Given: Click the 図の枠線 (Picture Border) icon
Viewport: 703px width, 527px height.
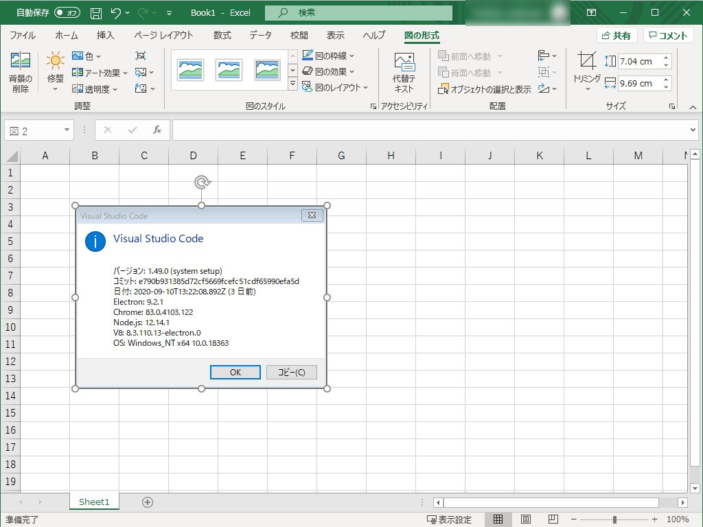Looking at the screenshot, I should coord(329,56).
